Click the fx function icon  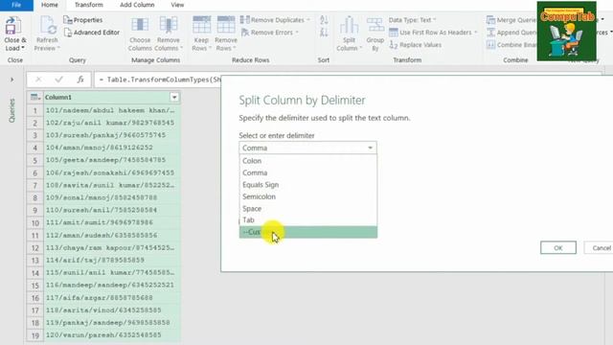[x=80, y=80]
